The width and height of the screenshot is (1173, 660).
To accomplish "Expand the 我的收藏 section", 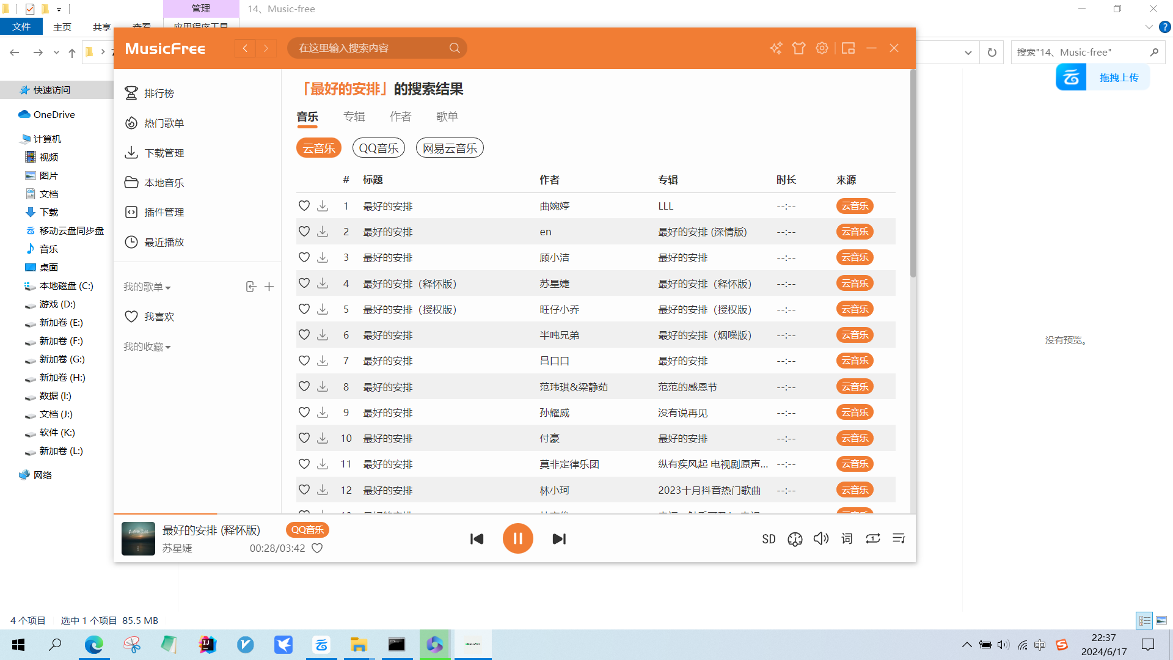I will point(147,346).
